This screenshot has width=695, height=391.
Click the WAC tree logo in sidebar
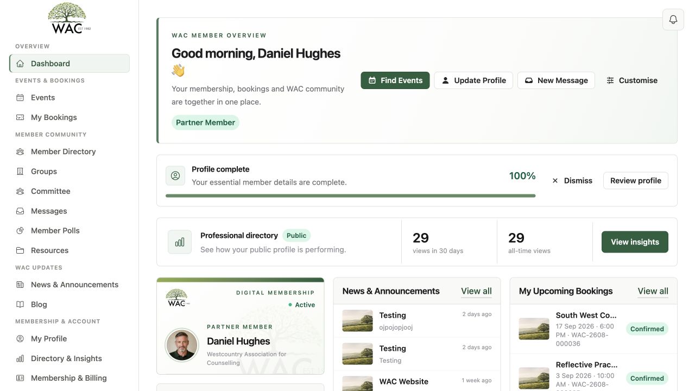pos(69,18)
